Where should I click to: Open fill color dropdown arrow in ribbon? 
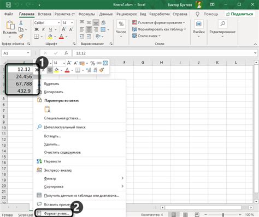(x=55, y=37)
